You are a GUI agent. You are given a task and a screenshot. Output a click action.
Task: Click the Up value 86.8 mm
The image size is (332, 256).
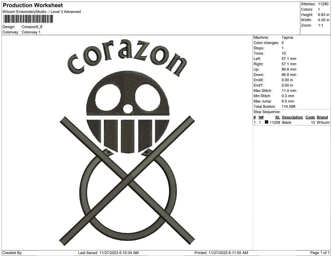click(289, 69)
